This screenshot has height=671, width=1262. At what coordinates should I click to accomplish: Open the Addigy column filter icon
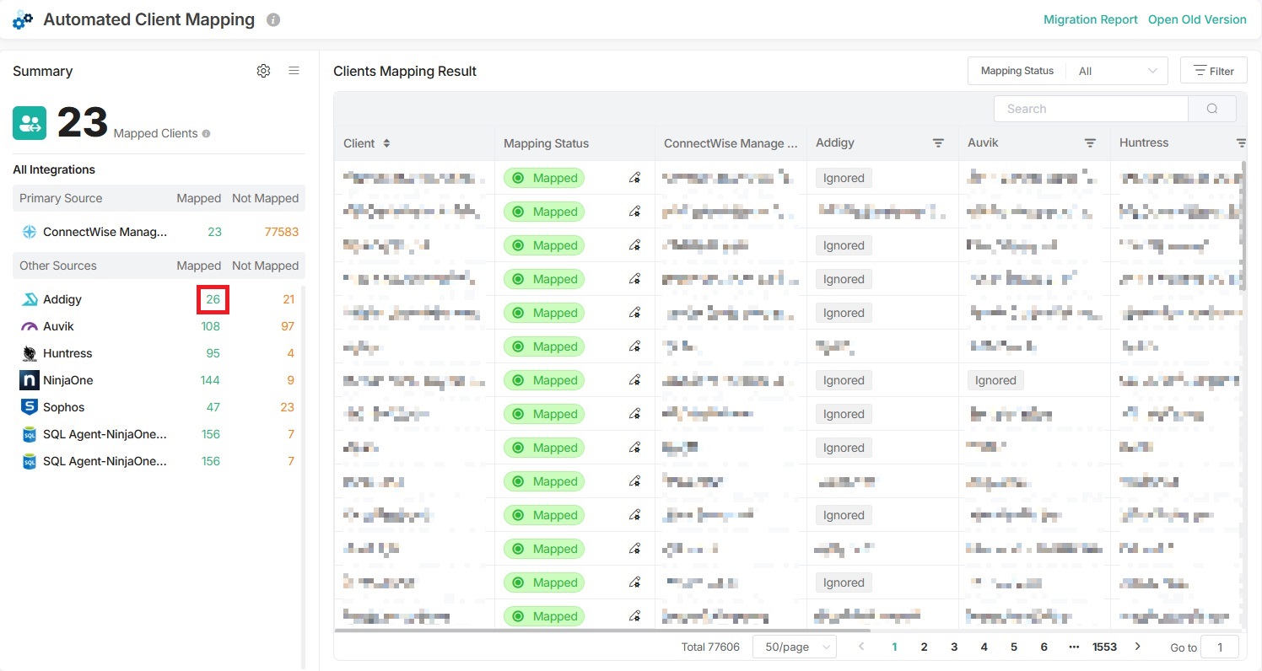[938, 143]
